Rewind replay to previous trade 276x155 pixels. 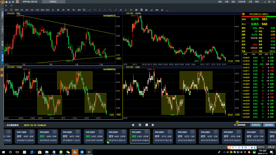coord(133,125)
